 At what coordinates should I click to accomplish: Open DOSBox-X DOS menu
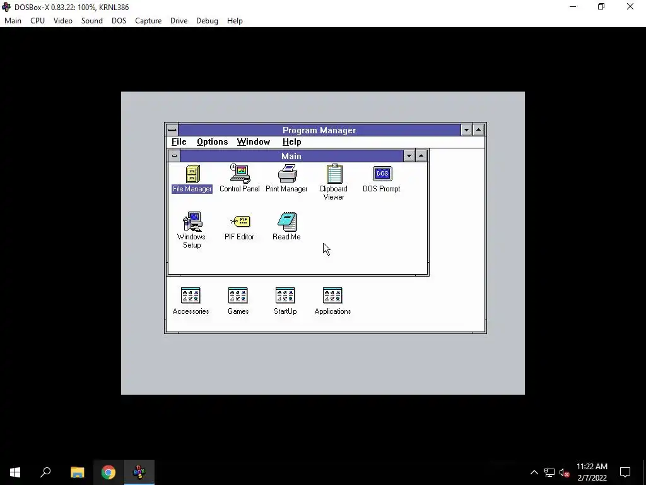(x=119, y=21)
